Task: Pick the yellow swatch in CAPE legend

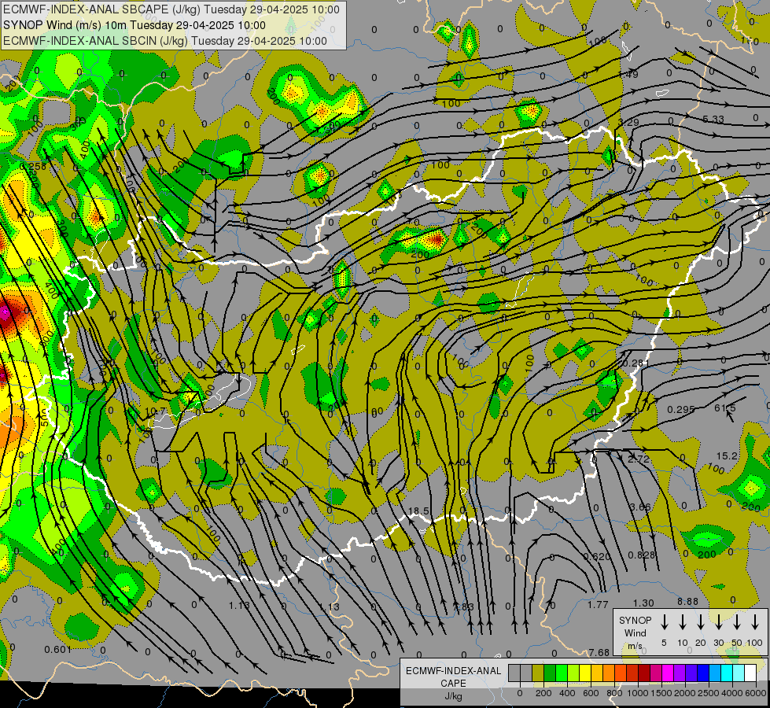Action: point(585,673)
